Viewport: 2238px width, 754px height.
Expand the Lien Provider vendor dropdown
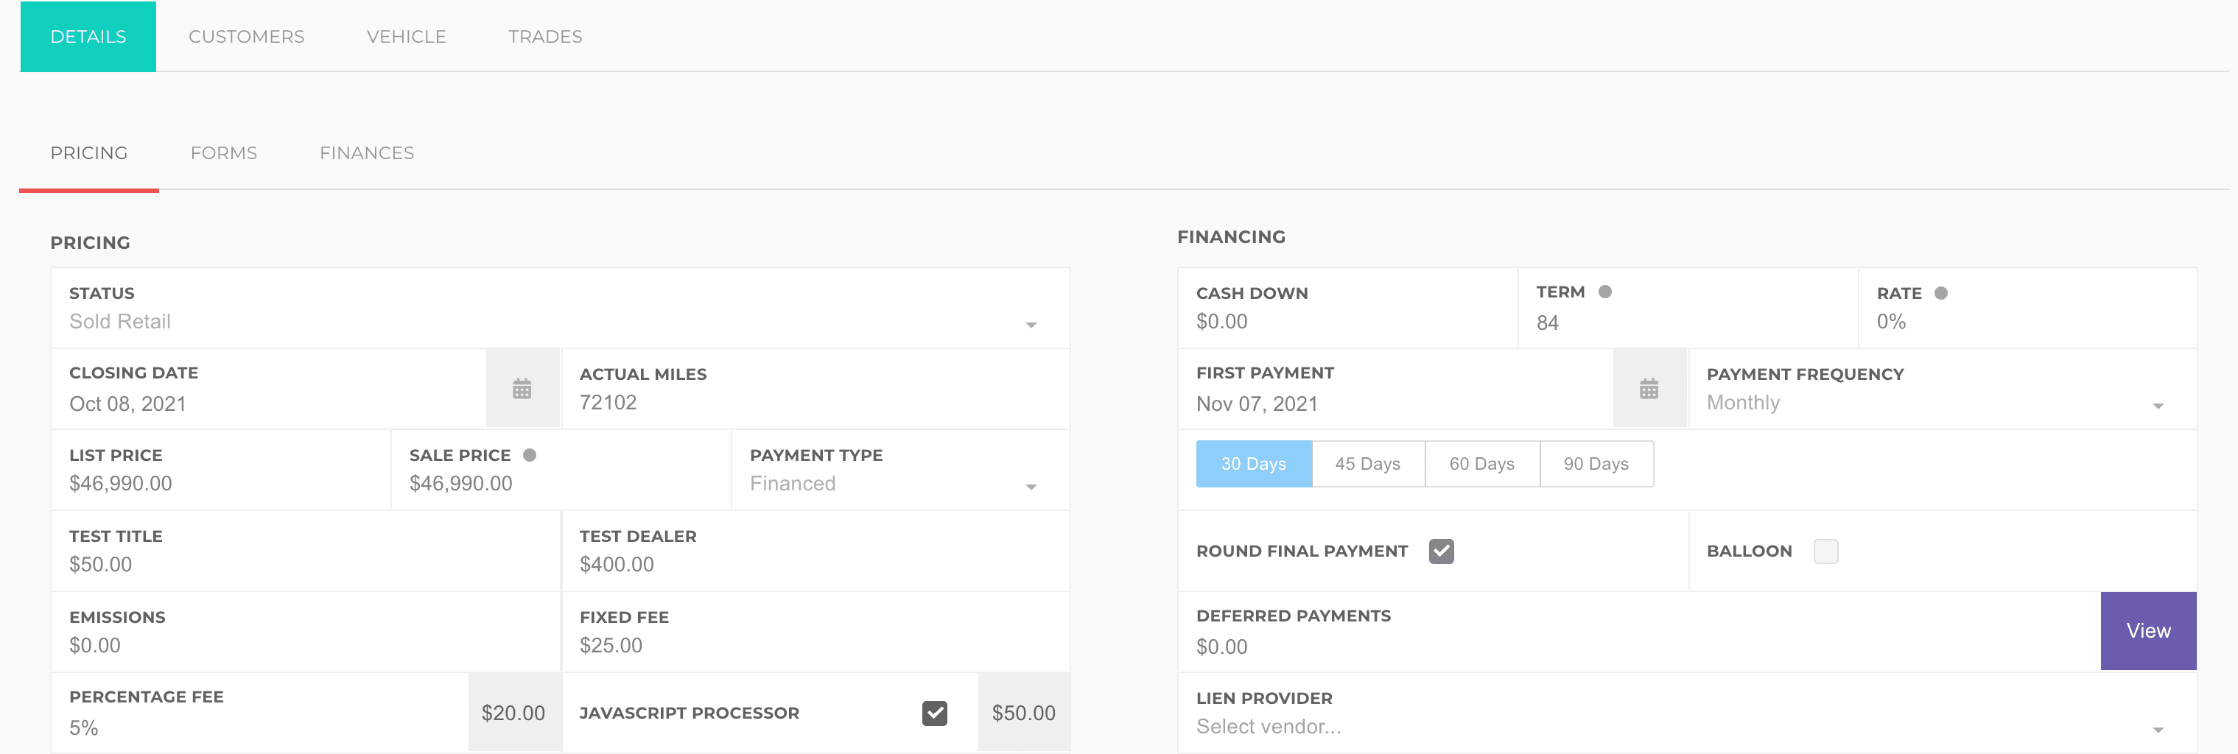(x=2157, y=729)
